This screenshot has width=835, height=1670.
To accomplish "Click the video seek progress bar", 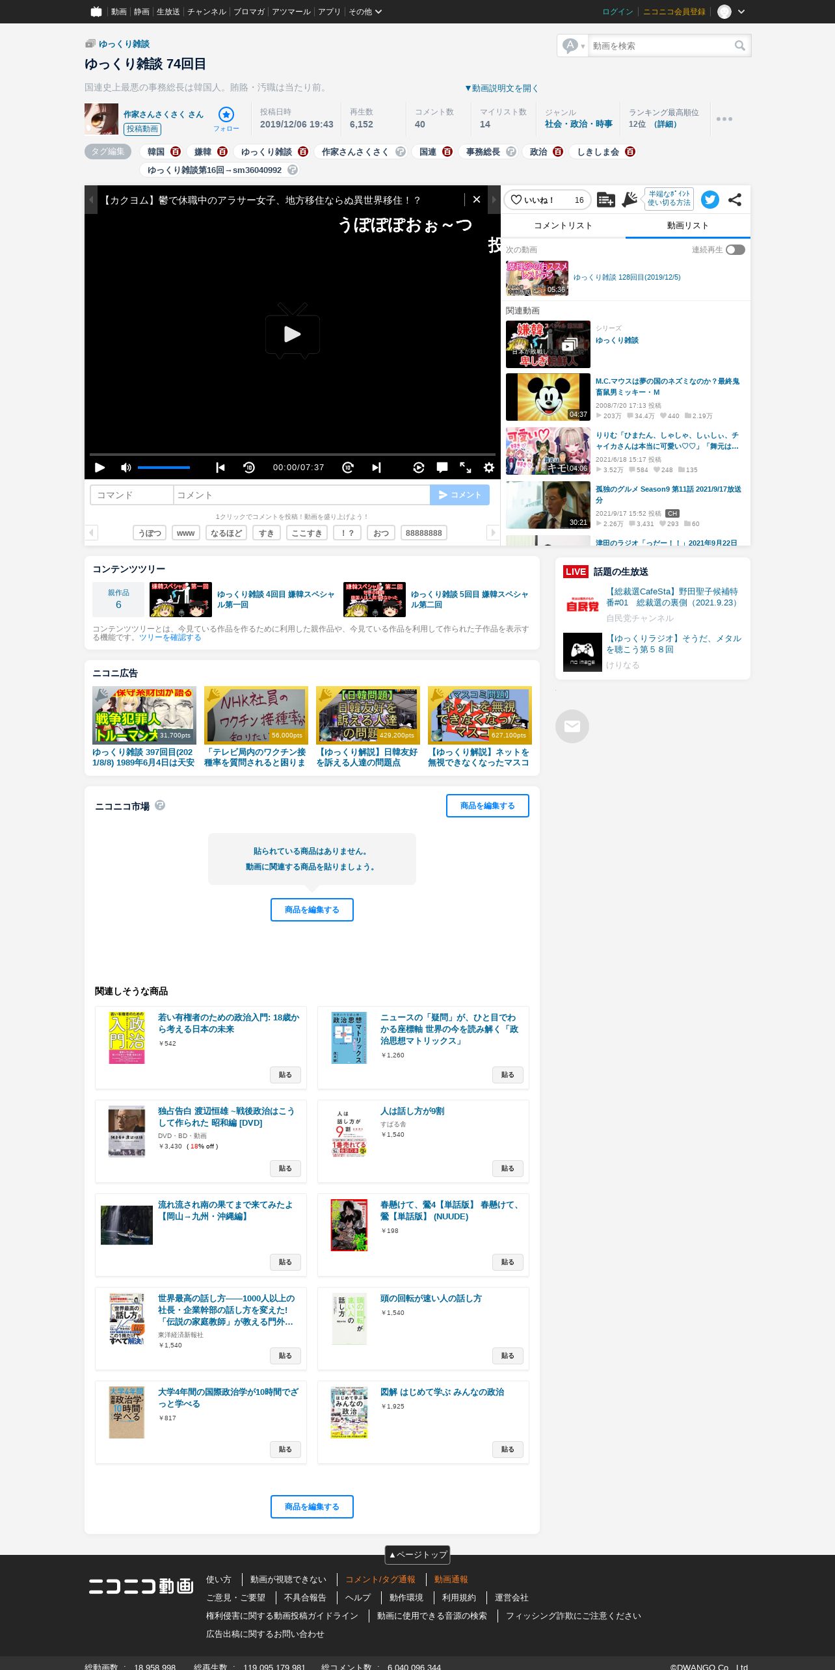I will click(292, 454).
